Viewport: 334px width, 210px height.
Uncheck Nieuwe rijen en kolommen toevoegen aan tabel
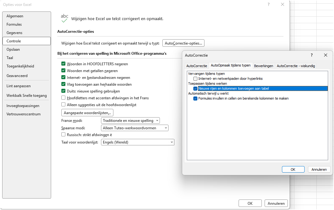pyautogui.click(x=195, y=89)
